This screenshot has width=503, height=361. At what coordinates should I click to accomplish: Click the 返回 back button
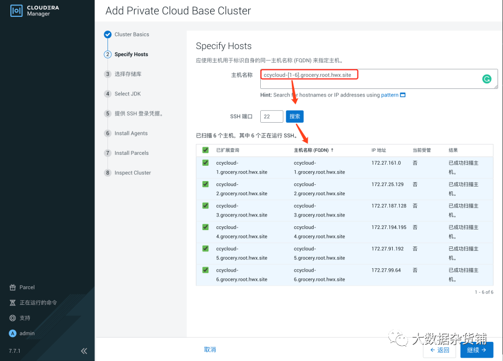pos(440,350)
